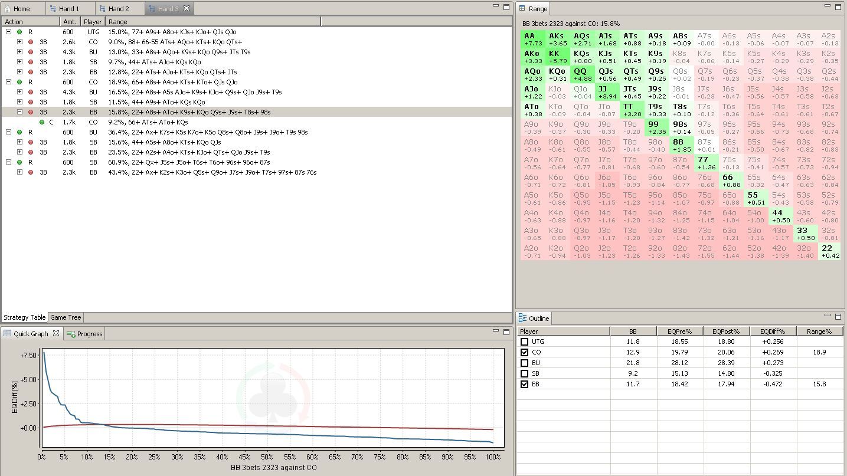Uncheck the CO player checkbox
Image resolution: width=847 pixels, height=476 pixels.
[x=524, y=352]
